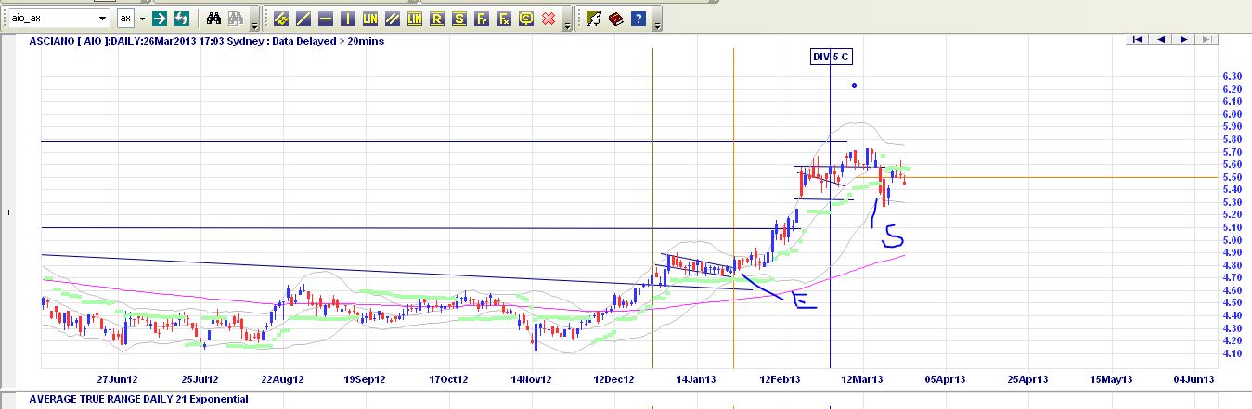
Task: Click the 14Nov12 date axis label
Action: pos(533,379)
